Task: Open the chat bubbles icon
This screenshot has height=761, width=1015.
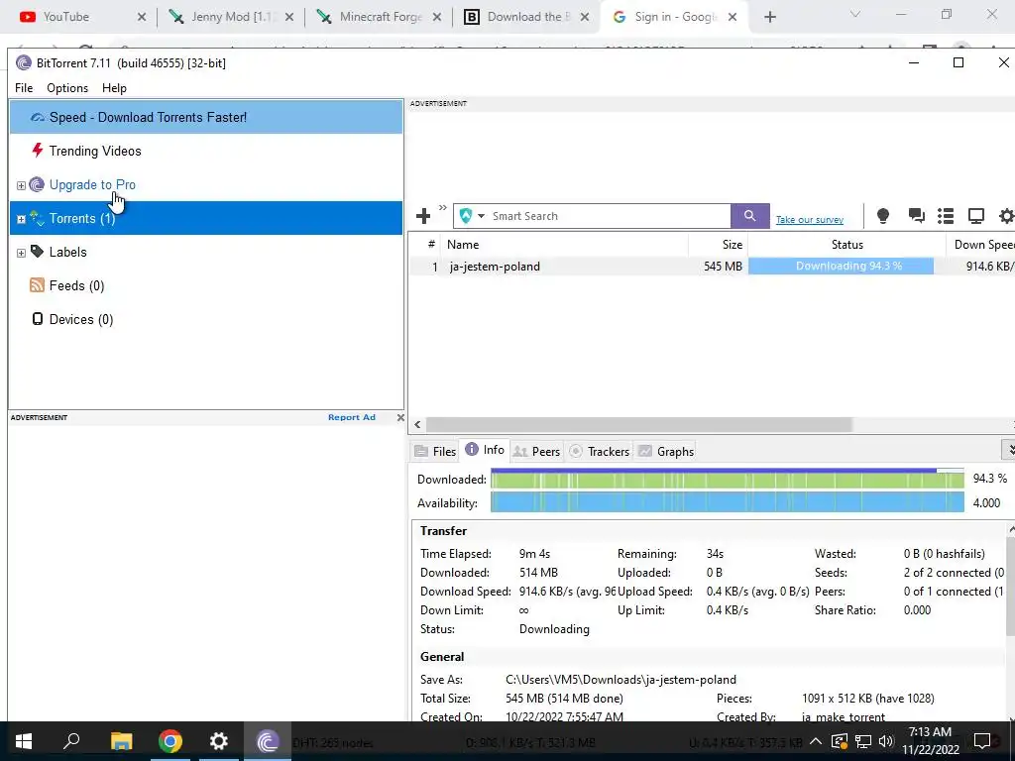Action: (916, 215)
